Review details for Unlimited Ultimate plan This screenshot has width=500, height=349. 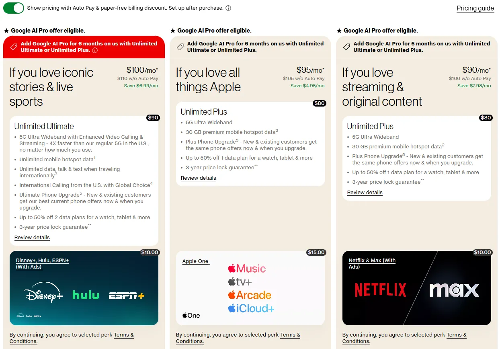pyautogui.click(x=32, y=237)
